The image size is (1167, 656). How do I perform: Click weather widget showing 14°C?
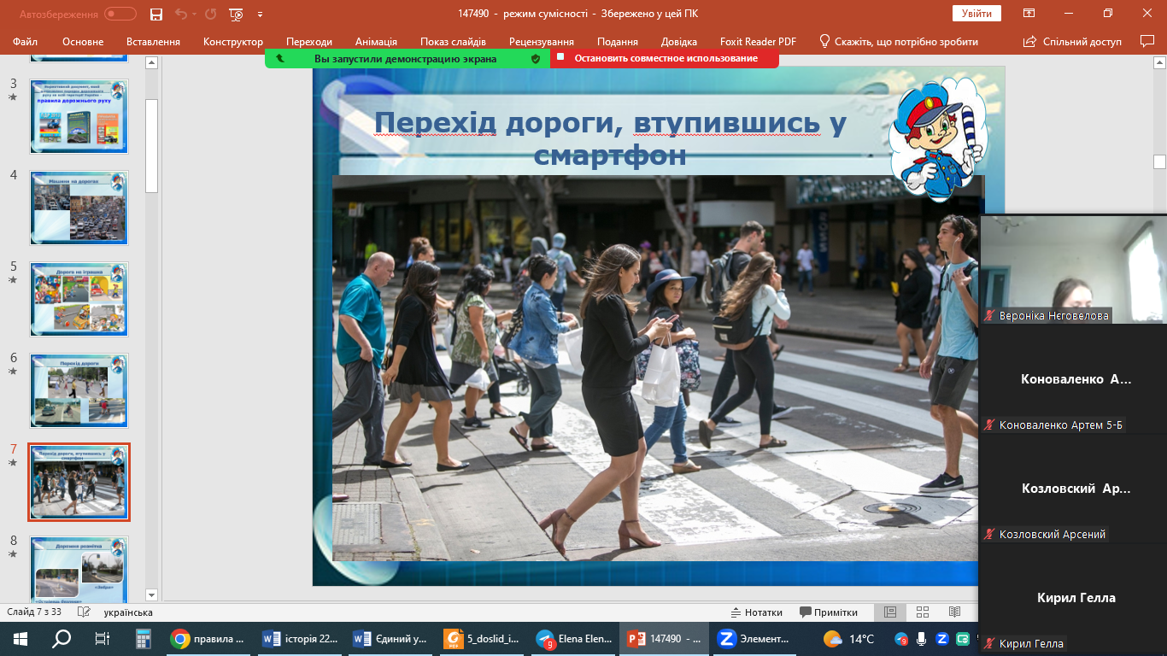(x=848, y=638)
